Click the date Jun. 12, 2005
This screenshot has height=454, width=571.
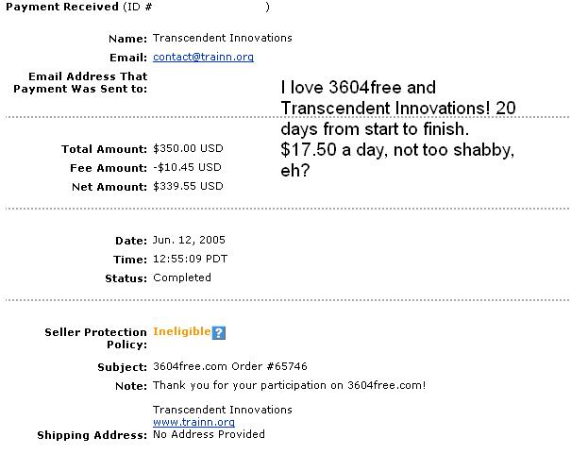[x=189, y=240]
